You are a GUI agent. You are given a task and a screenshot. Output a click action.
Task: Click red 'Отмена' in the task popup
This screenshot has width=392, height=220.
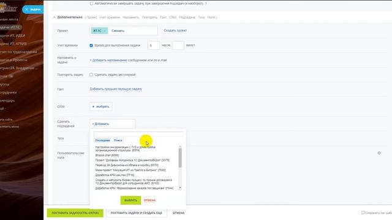click(149, 200)
